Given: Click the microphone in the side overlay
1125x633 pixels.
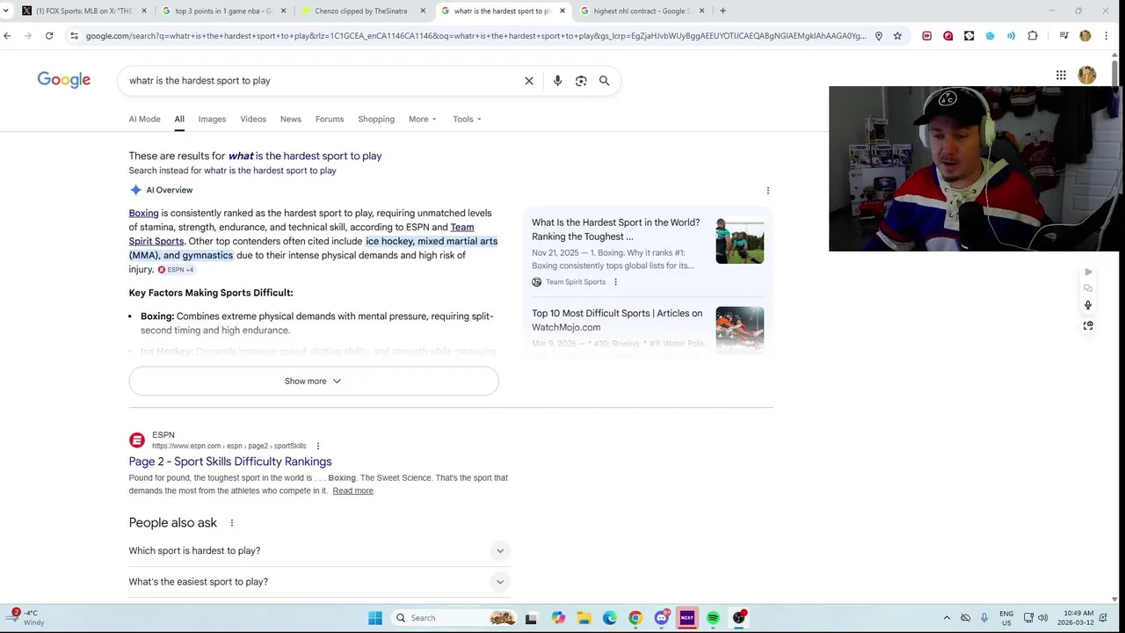Looking at the screenshot, I should (1088, 305).
